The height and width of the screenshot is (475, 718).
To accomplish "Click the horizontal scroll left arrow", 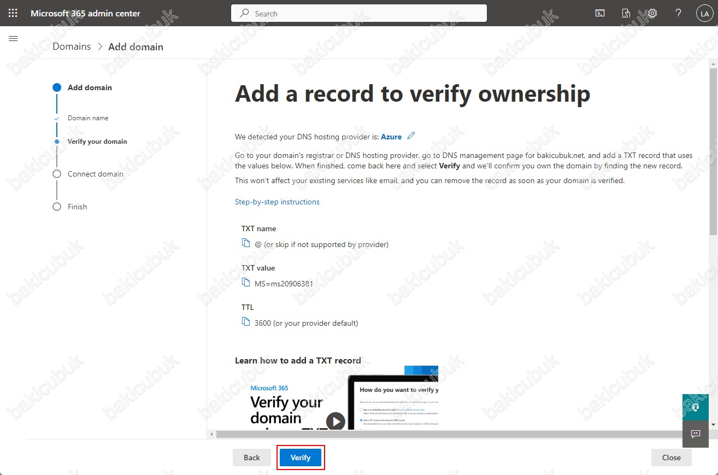I will coord(211,434).
